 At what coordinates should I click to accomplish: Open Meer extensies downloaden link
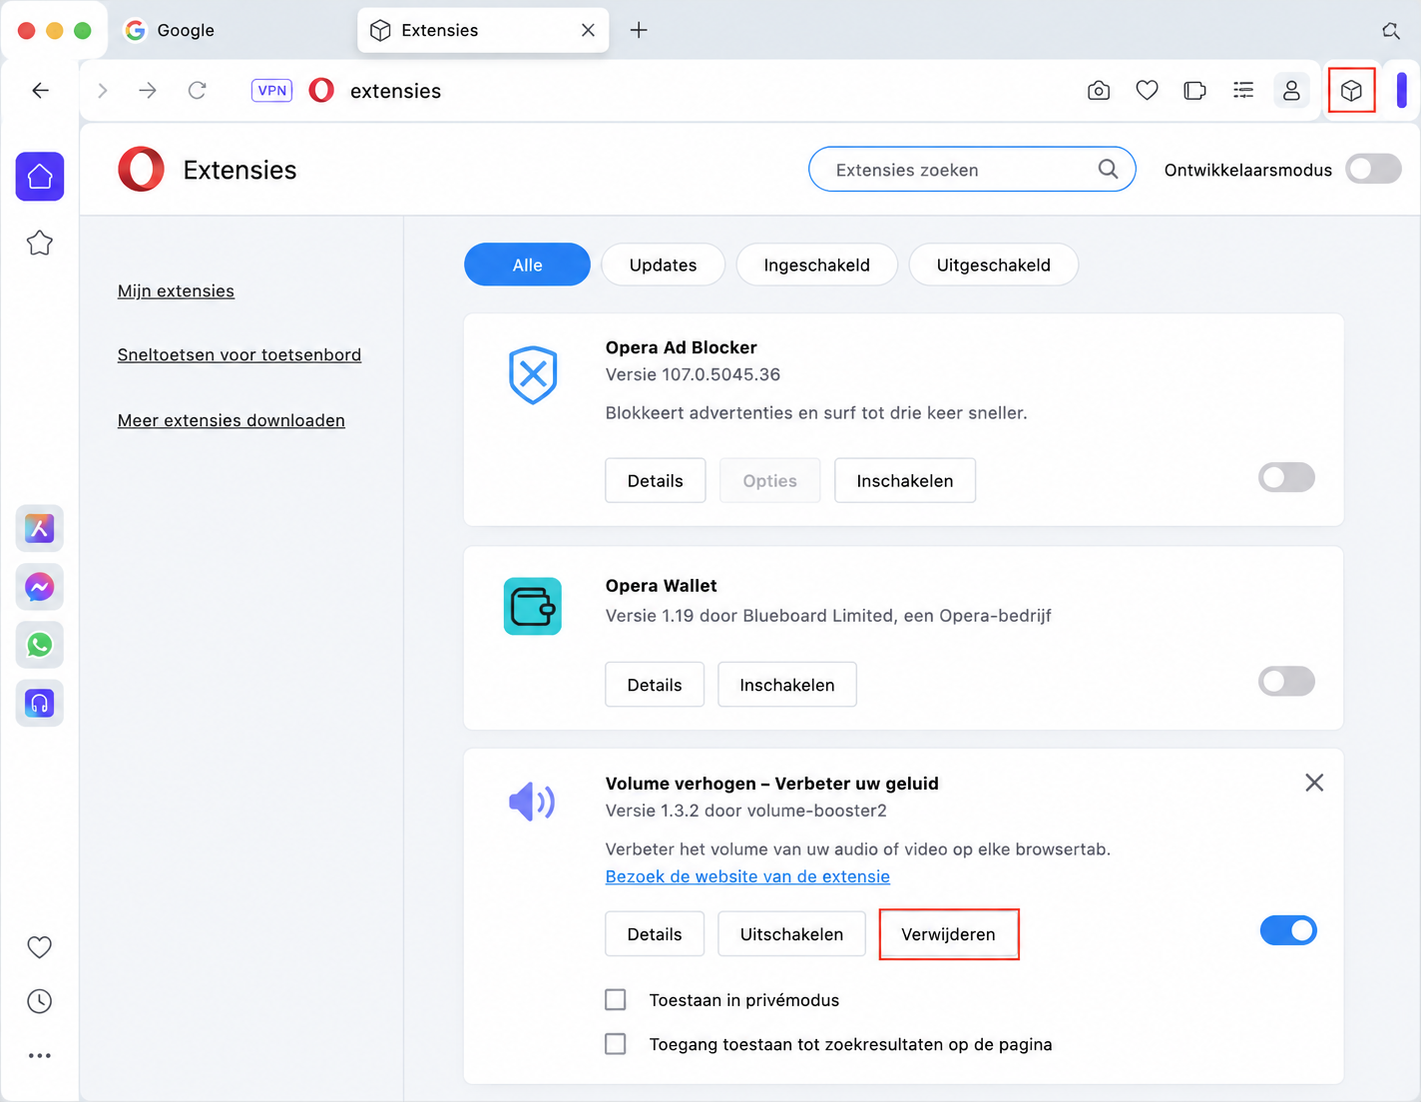pos(232,420)
